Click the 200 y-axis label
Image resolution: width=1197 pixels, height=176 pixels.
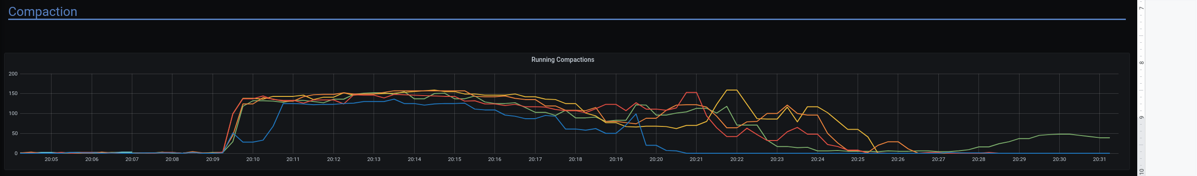[13, 74]
